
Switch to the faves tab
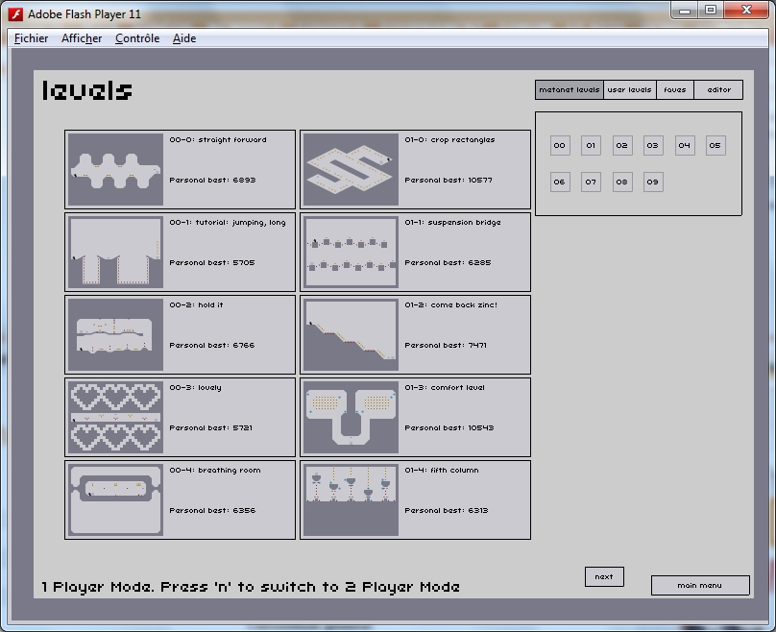pyautogui.click(x=675, y=90)
